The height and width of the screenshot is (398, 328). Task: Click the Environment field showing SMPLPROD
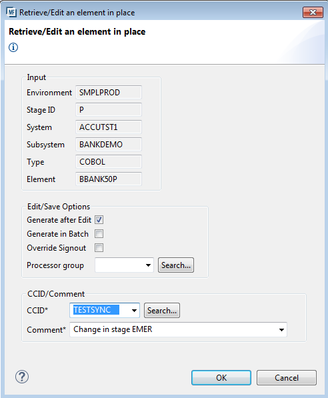click(109, 93)
